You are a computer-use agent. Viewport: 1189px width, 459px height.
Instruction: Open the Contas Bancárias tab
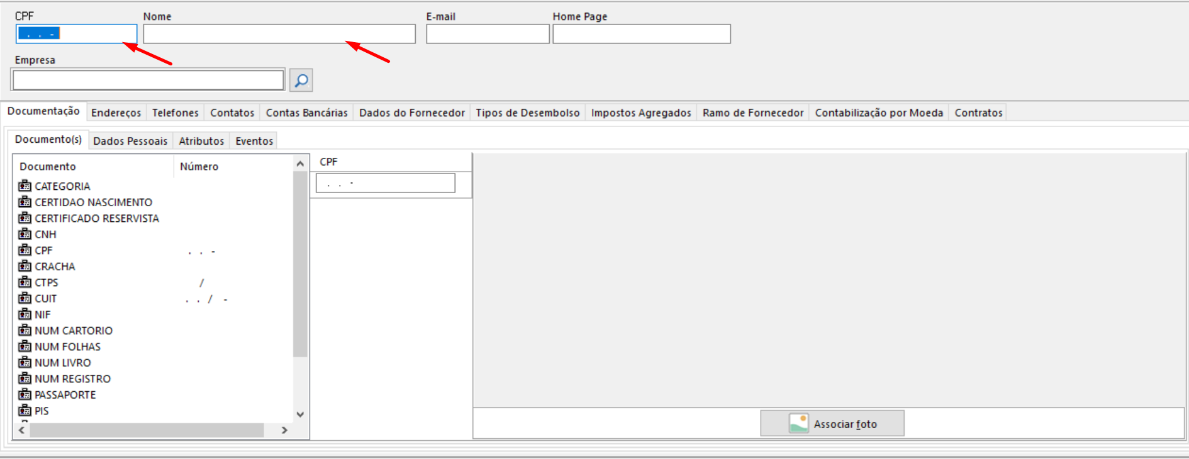pyautogui.click(x=307, y=113)
